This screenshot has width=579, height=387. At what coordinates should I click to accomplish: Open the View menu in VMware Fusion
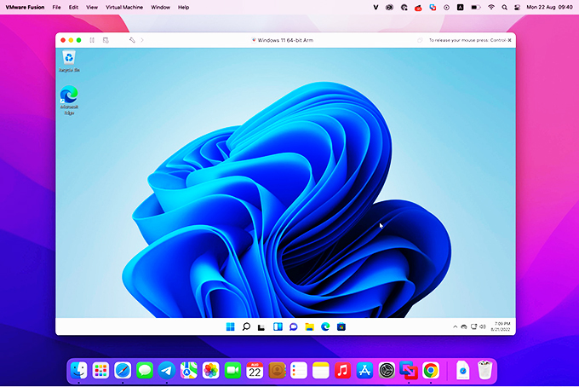click(92, 7)
